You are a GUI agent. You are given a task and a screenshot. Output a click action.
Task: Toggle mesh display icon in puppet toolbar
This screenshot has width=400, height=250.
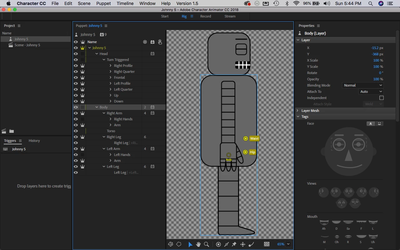(x=171, y=244)
